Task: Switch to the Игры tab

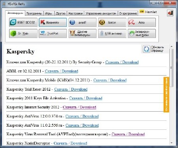Action: (49, 13)
